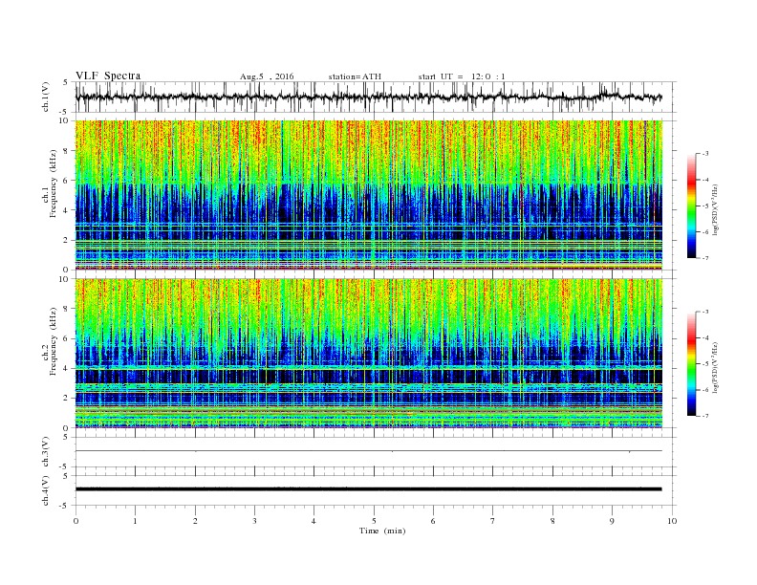Click the 'start UT = 12:0 :1' label
757x585 pixels.
pos(462,76)
